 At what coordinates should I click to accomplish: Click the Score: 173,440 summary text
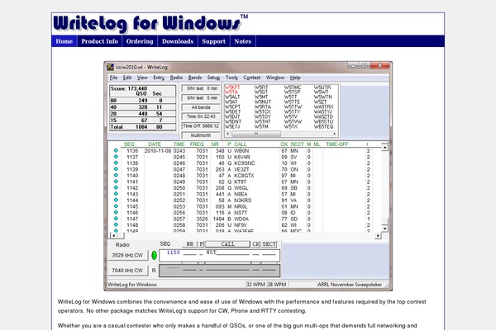click(x=129, y=89)
